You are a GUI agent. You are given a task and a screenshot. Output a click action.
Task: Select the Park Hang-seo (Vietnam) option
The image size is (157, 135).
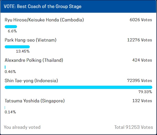[30, 40]
